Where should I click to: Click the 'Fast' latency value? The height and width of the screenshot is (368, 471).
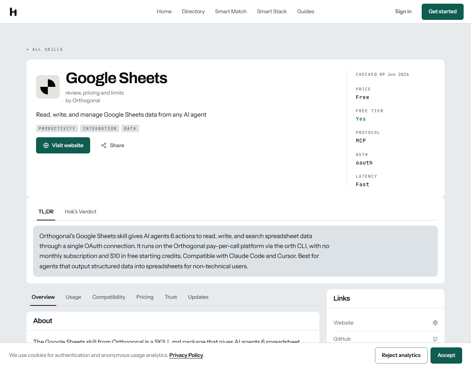362,184
